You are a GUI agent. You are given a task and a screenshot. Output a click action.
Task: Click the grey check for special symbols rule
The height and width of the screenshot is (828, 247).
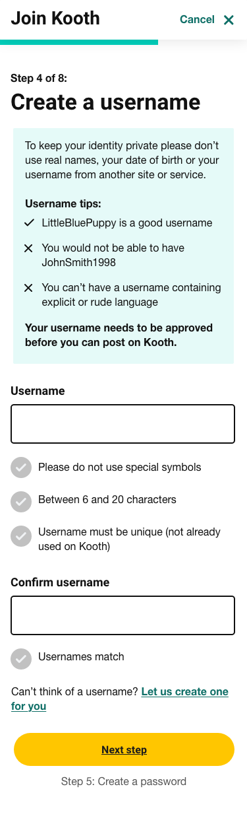pos(21,467)
